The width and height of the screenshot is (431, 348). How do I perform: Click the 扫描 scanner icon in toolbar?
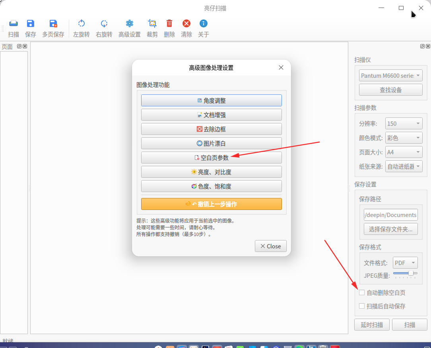pos(14,23)
